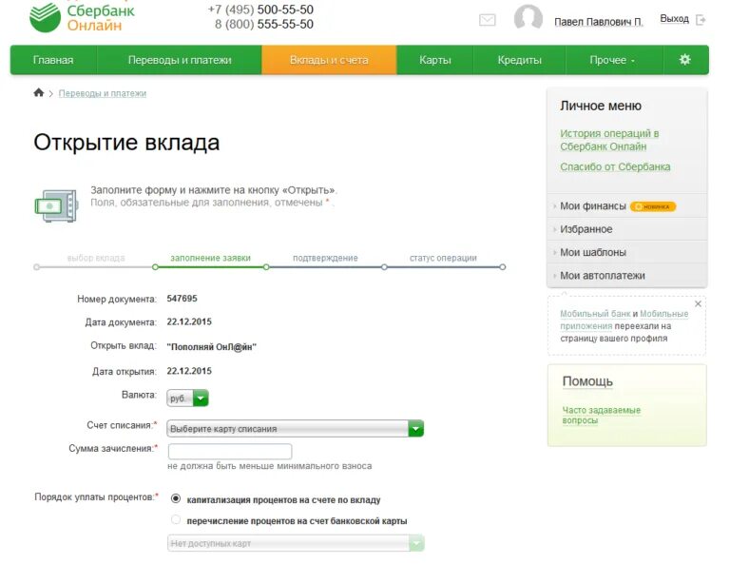Image resolution: width=730 pixels, height=564 pixels.
Task: Open the Нет доступных карт dropdown
Action: pyautogui.click(x=297, y=543)
